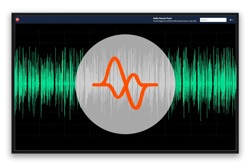Expand the dropdown arrow beside the search box
The height and width of the screenshot is (166, 250).
[x=224, y=20]
